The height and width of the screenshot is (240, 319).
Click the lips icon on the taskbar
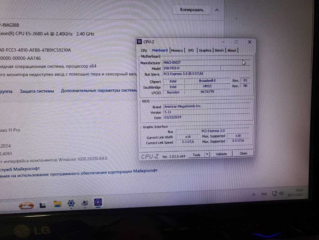pos(26,205)
